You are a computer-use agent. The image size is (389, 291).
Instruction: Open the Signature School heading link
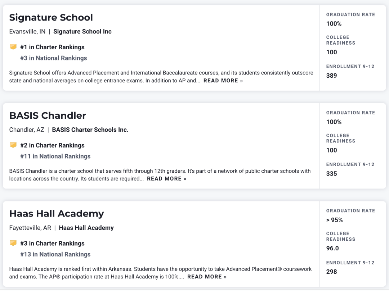(x=51, y=18)
